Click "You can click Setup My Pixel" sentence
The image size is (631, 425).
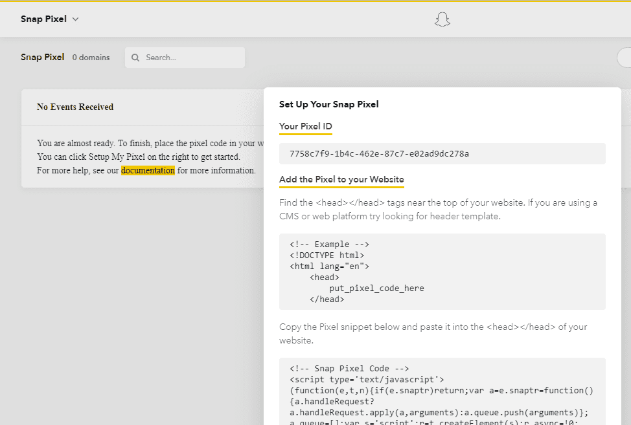pos(139,157)
